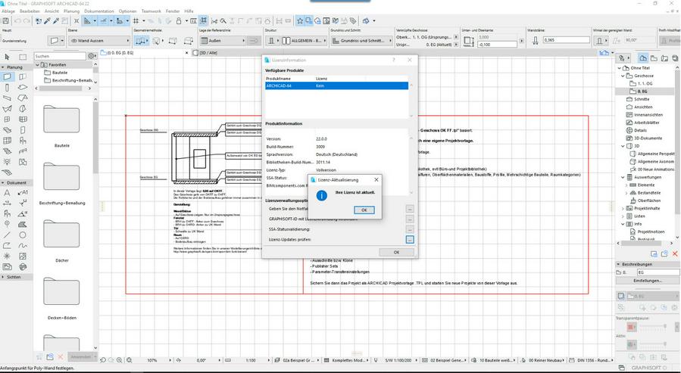This screenshot has height=373, width=681.
Task: Switch to the '3D / Alle' tab
Action: coord(208,53)
